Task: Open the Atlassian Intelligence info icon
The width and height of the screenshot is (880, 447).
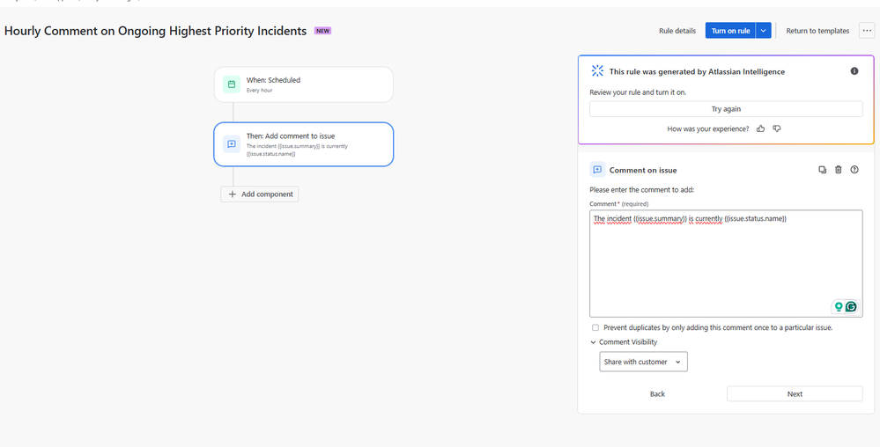Action: [x=854, y=71]
